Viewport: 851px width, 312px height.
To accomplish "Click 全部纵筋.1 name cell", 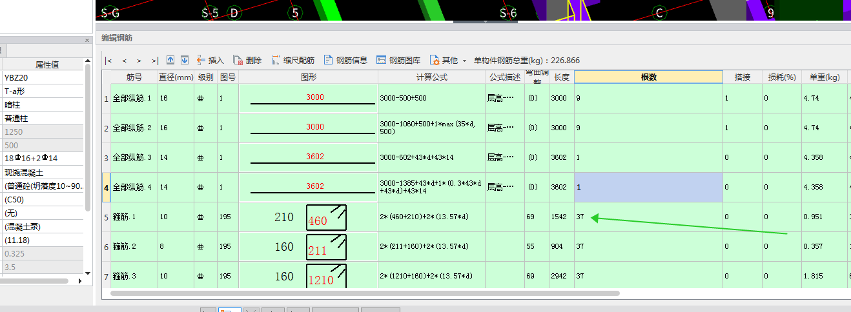I will [x=134, y=99].
